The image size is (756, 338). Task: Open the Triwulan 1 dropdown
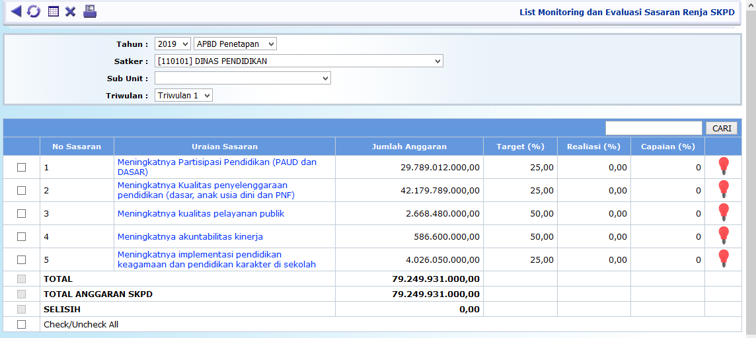coord(184,96)
